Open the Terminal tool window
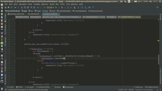This screenshot has height=91, width=162. (x=56, y=87)
